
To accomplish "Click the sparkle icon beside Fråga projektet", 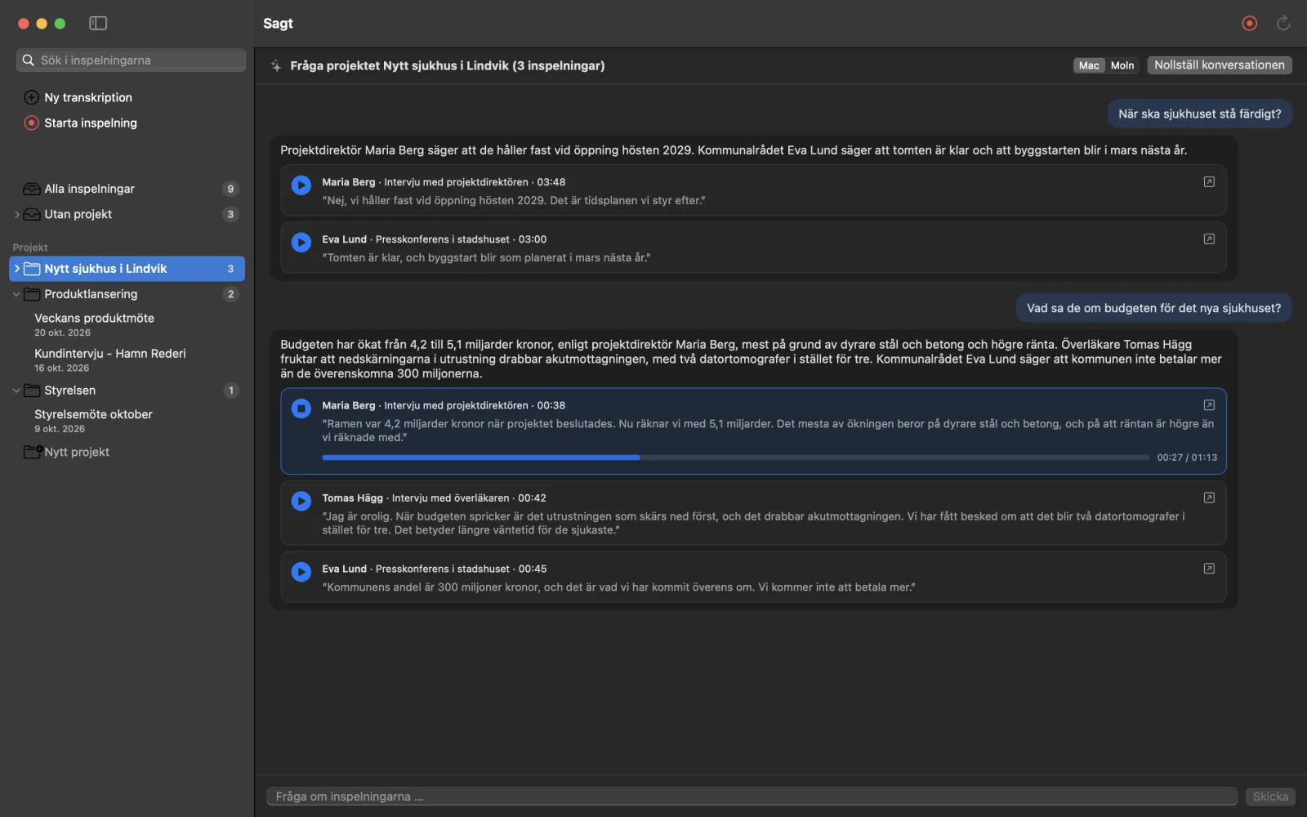I will point(276,65).
